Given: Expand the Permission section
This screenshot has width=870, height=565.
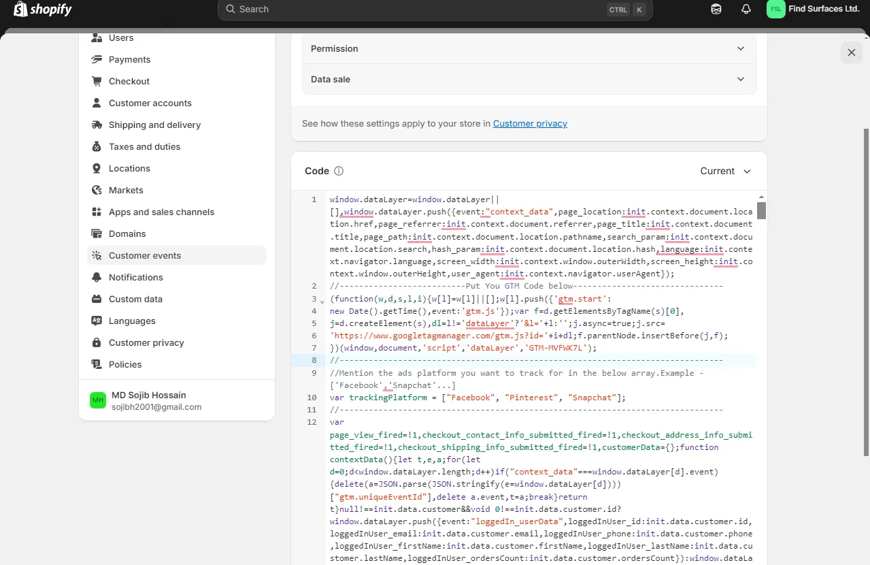Looking at the screenshot, I should [x=529, y=48].
